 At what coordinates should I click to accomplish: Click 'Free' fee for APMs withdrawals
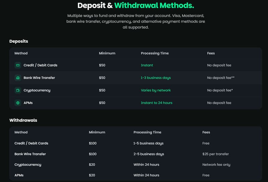[206, 175]
